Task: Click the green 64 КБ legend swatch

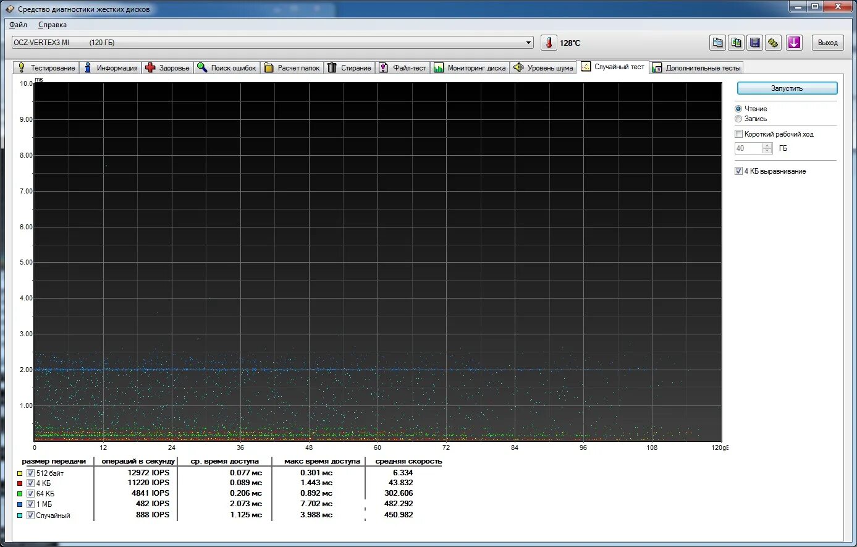Action: (20, 494)
